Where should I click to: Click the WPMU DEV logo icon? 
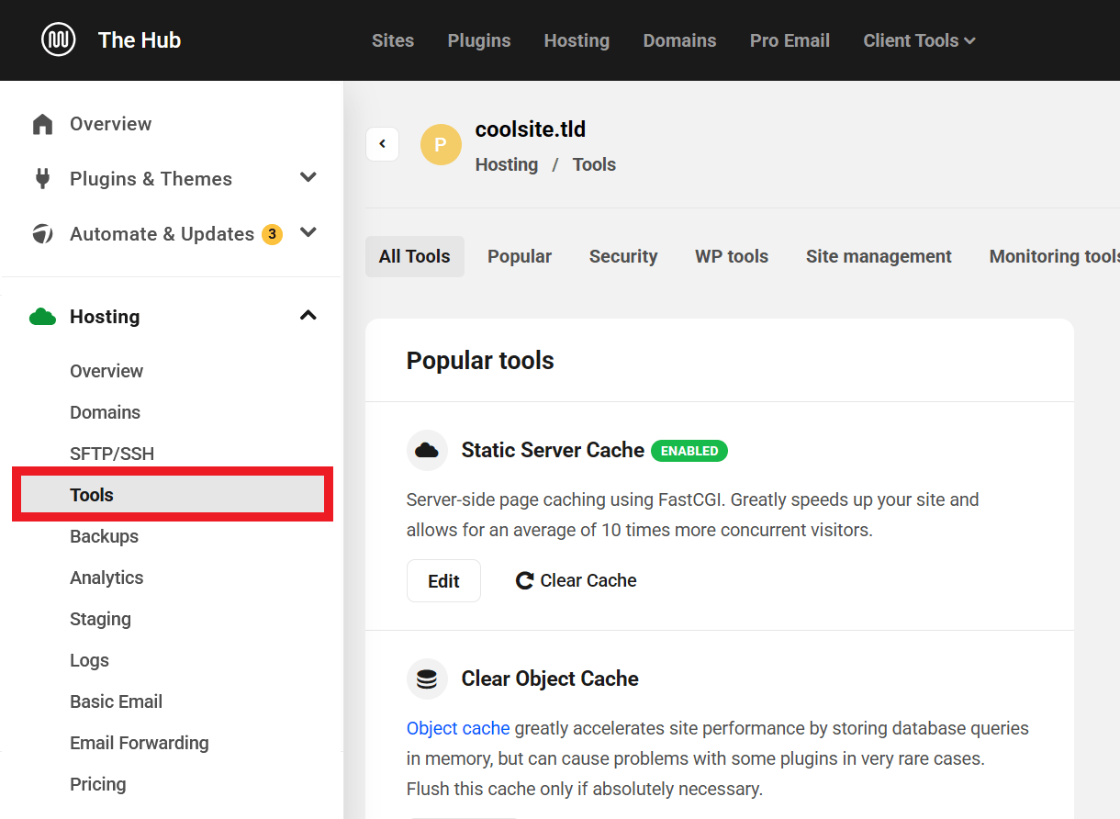pyautogui.click(x=59, y=39)
